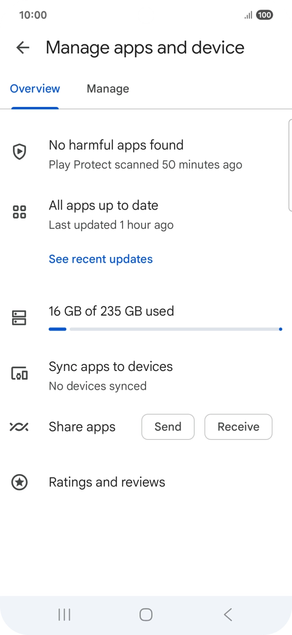
Task: Open No harmful apps found entry
Action: (x=145, y=154)
